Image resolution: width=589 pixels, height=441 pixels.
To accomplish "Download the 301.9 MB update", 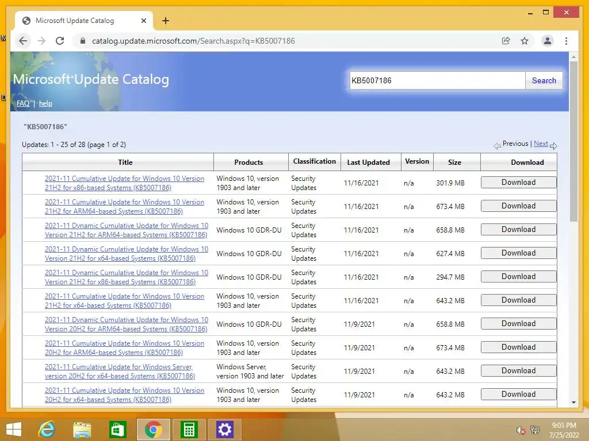I will click(518, 182).
